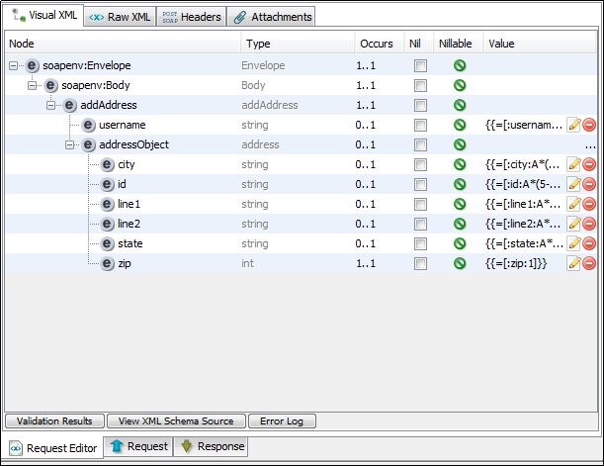Remove the username value with red icon
This screenshot has width=604, height=466.
click(589, 125)
